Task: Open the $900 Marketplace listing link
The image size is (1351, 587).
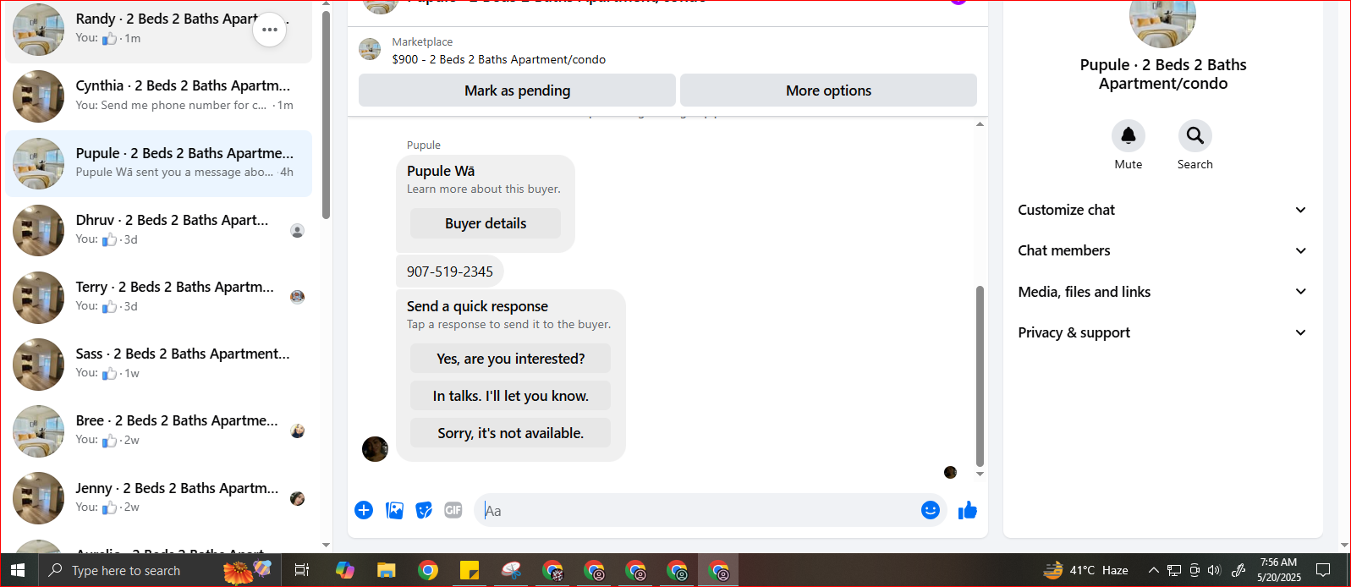Action: pos(498,59)
